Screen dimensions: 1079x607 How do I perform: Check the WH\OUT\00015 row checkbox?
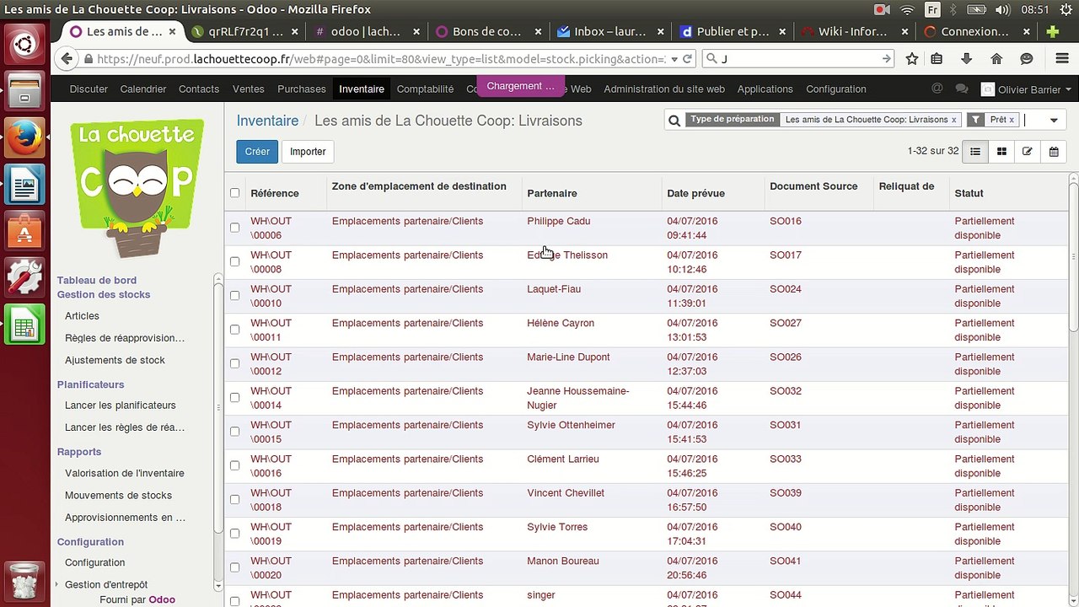point(234,432)
